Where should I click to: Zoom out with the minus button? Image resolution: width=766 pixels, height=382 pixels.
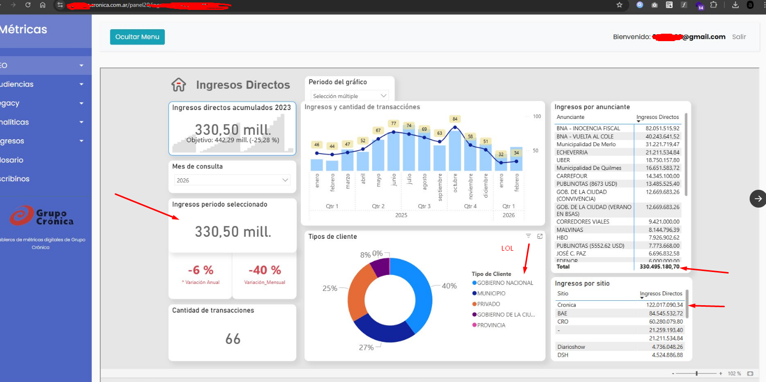point(673,374)
